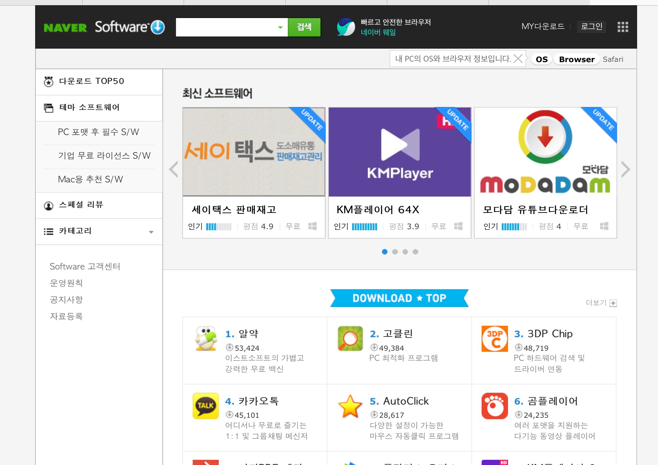Click the DOWNLOAD TOP banner
The height and width of the screenshot is (465, 658).
[x=399, y=298]
